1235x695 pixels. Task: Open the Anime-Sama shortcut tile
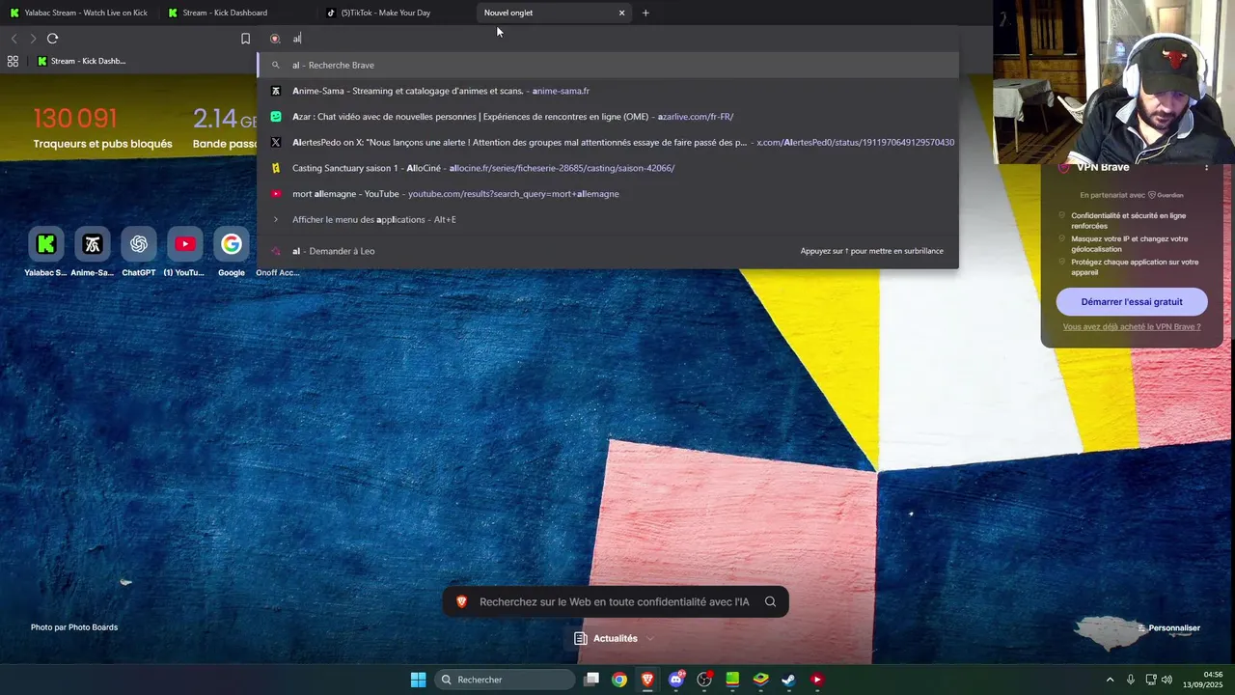[92, 244]
